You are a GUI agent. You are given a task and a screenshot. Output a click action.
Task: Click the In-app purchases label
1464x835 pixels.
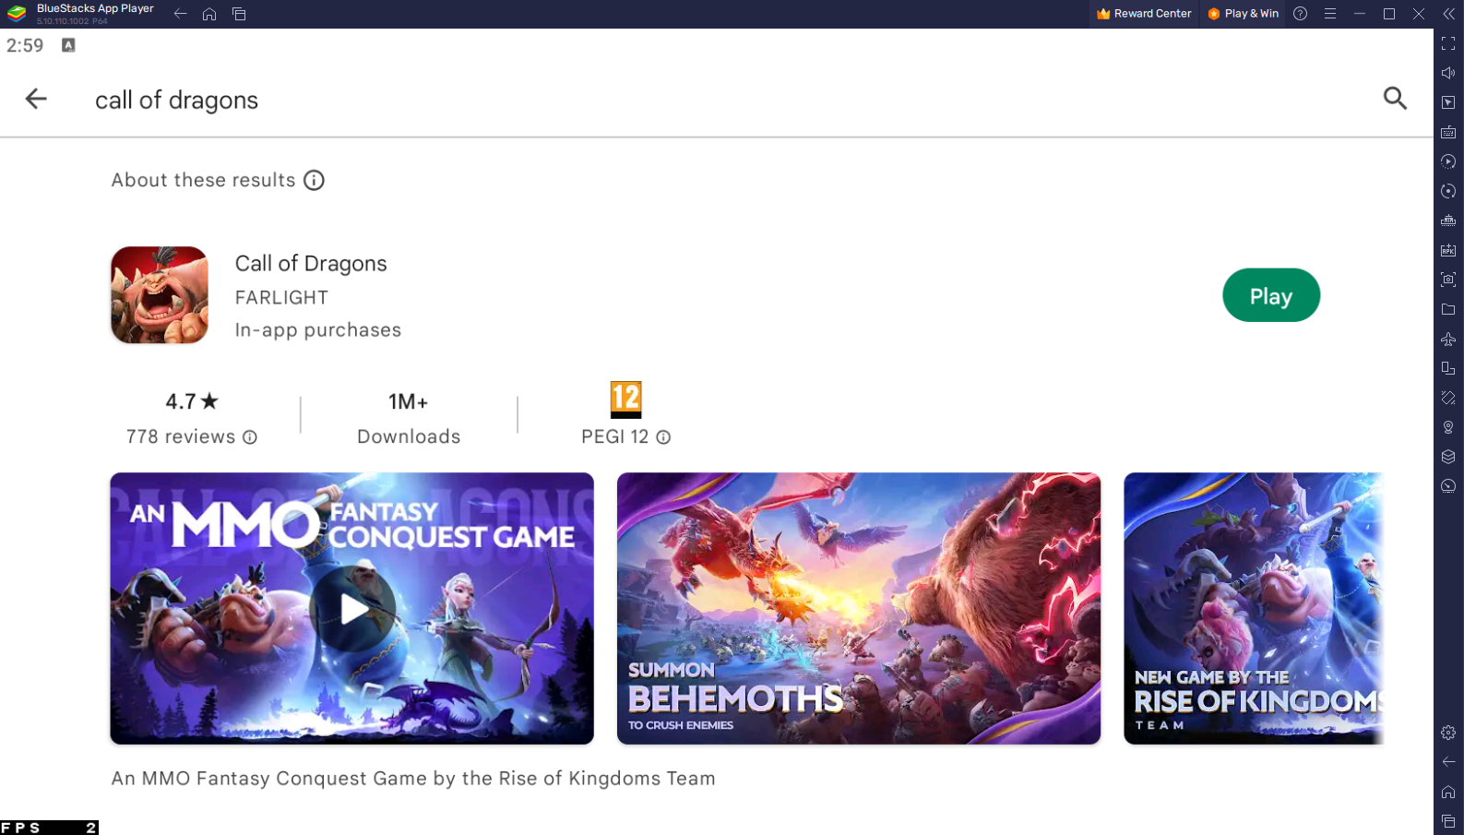pyautogui.click(x=318, y=330)
